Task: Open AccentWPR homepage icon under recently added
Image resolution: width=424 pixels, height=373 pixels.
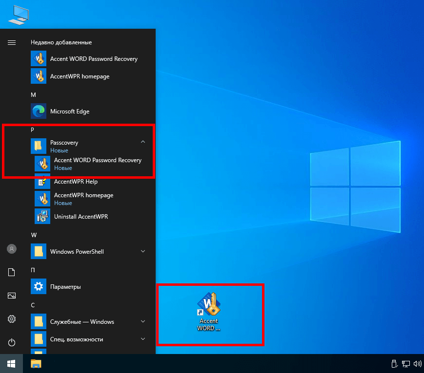Action: tap(39, 76)
